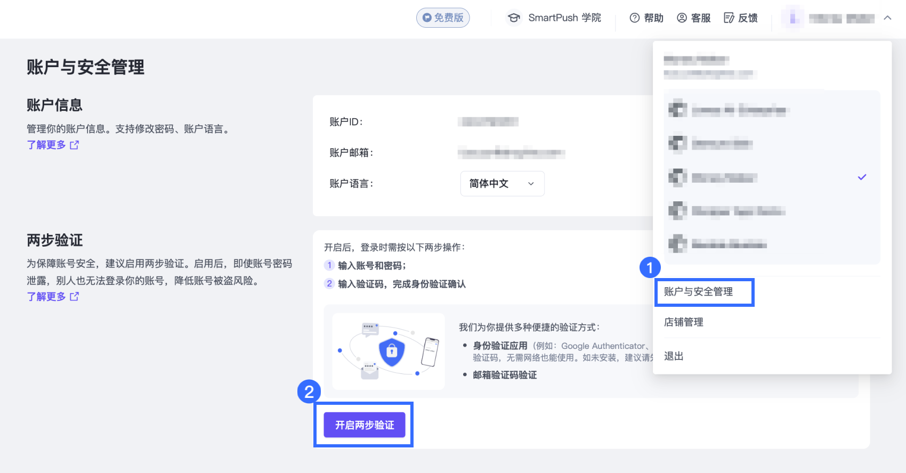Click the user avatar in the header
Image resolution: width=906 pixels, height=473 pixels.
[x=793, y=18]
